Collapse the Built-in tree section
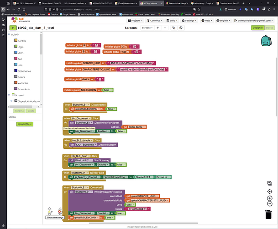 point(9,34)
